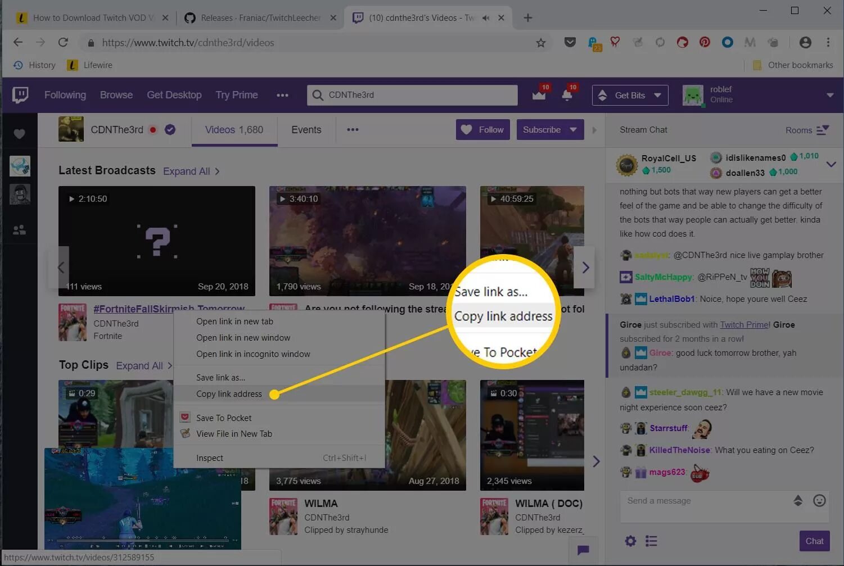Open Rooms list icon
This screenshot has height=566, width=844.
[x=823, y=130]
